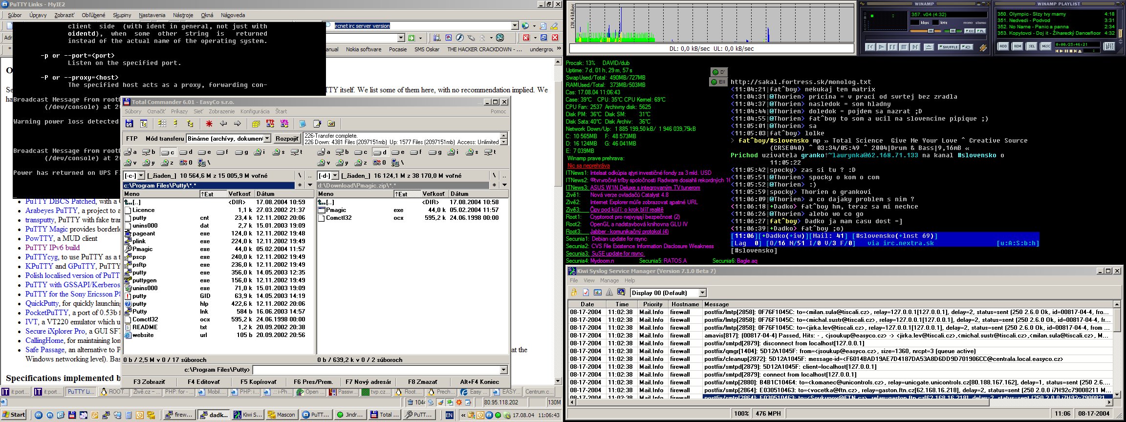Image resolution: width=1126 pixels, height=422 pixels.
Task: Click the padlock icon in Kiwi Syslog toolbar
Action: coord(574,293)
